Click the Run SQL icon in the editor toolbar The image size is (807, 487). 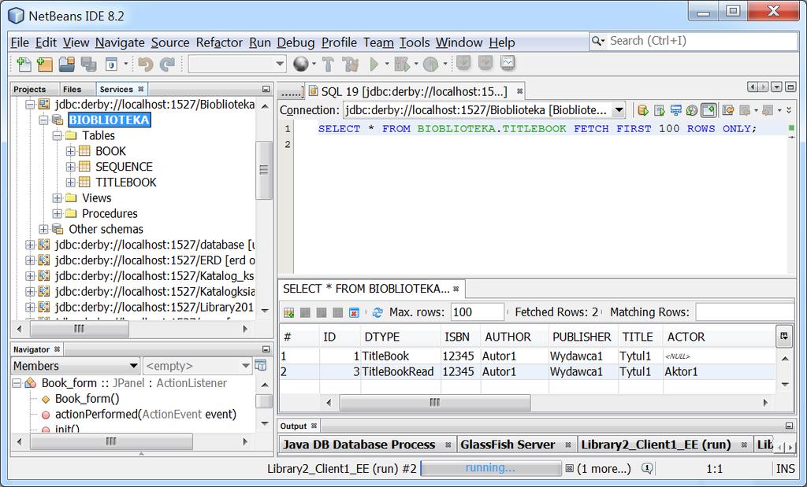(643, 110)
